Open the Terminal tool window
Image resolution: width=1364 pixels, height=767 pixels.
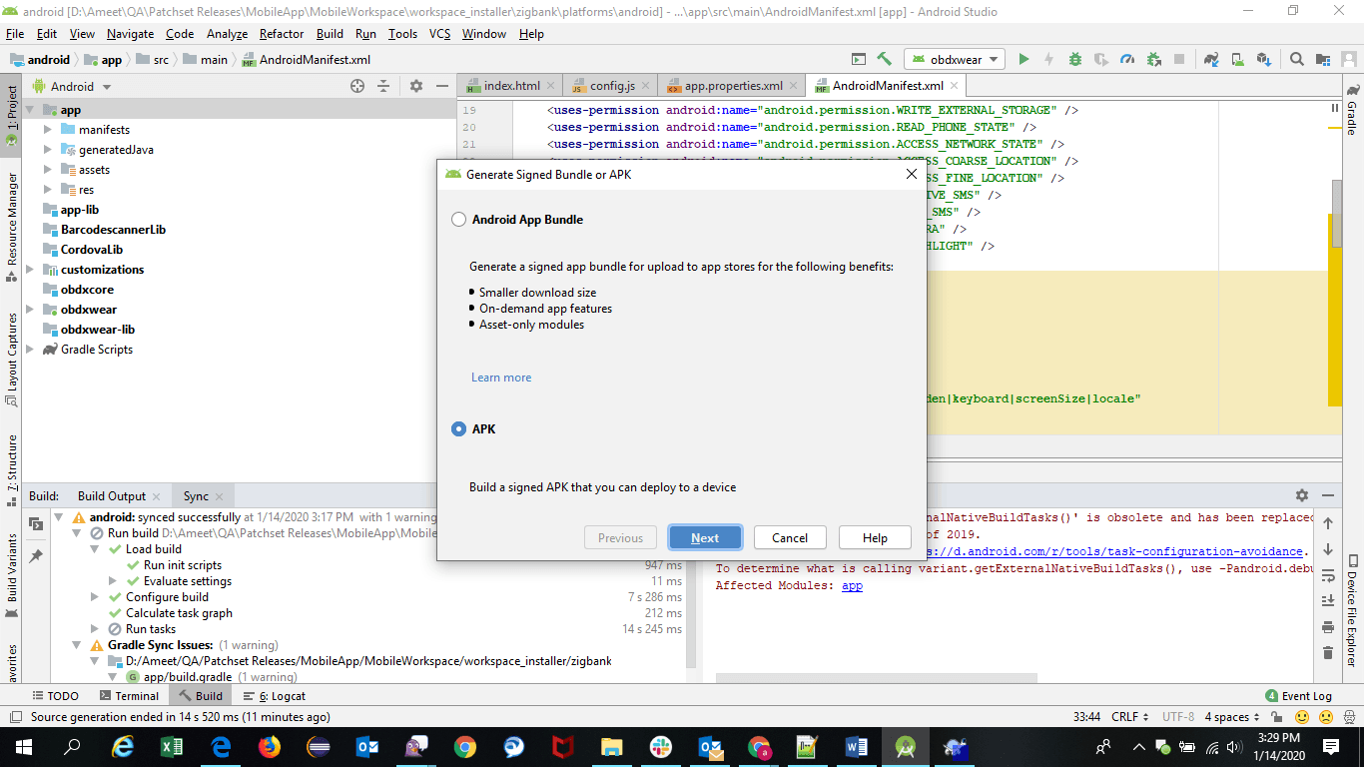point(128,696)
